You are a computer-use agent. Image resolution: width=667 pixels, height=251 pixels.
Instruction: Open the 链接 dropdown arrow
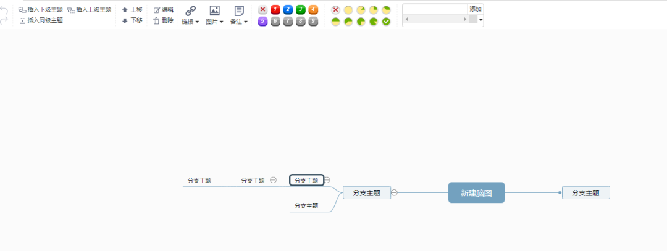coord(197,22)
